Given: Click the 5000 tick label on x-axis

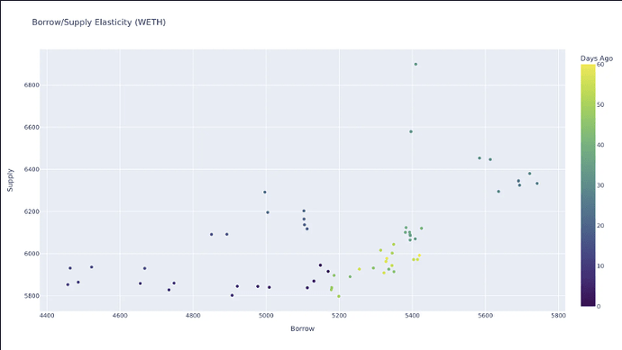Looking at the screenshot, I should pos(266,316).
